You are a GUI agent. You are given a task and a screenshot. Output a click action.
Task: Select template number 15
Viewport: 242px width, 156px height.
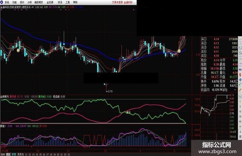click(x=40, y=154)
